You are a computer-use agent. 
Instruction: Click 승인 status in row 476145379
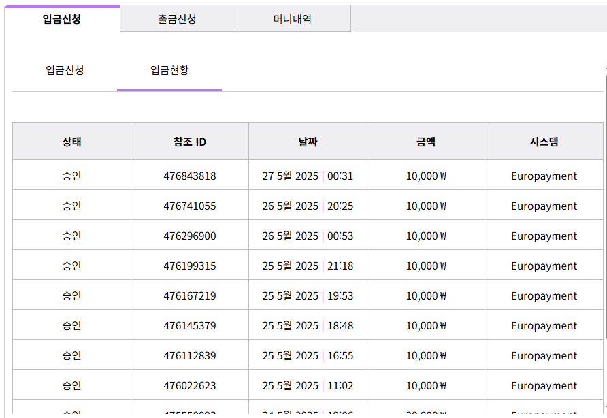pos(71,326)
